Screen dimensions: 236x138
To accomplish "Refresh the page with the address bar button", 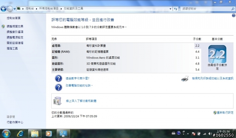I will point(176,9).
